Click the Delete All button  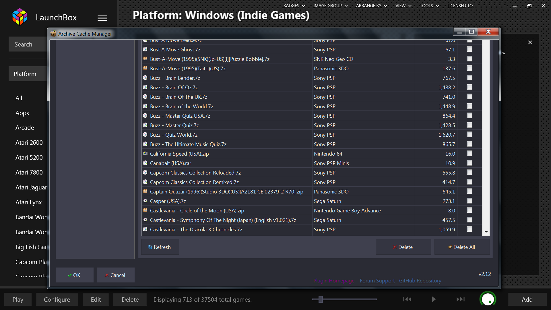click(462, 247)
